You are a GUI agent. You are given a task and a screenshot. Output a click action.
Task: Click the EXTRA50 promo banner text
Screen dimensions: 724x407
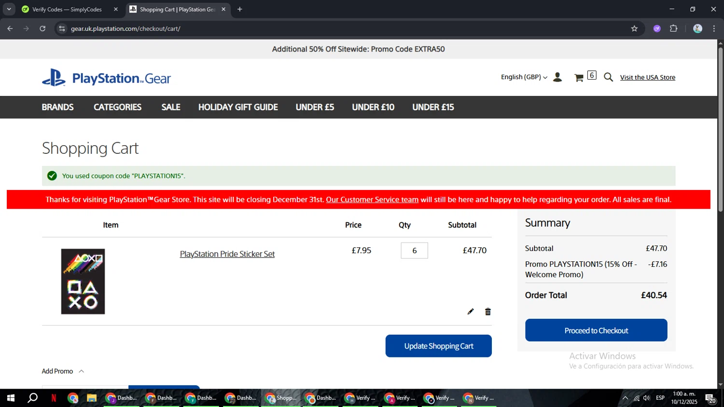click(359, 49)
